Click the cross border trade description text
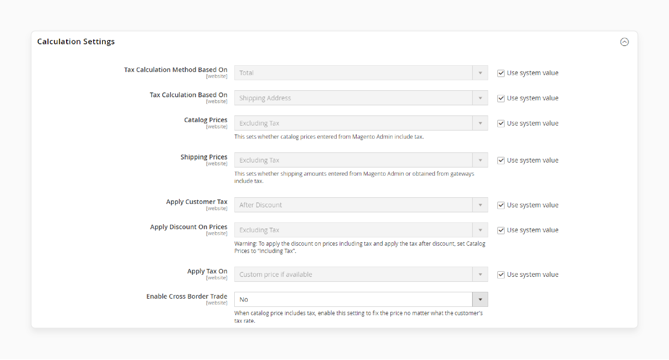The width and height of the screenshot is (669, 360). click(358, 317)
